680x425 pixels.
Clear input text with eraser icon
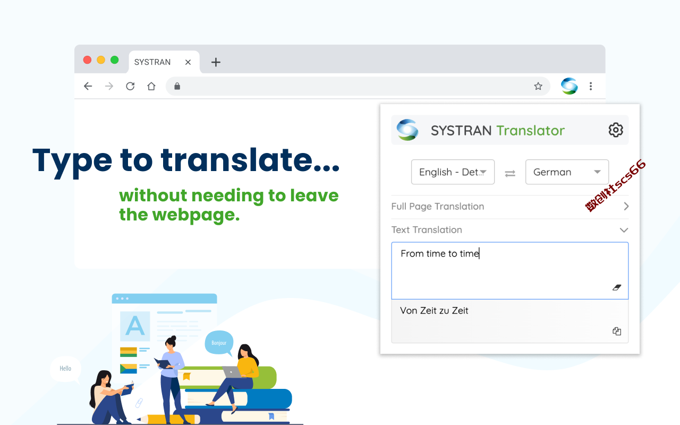(x=617, y=287)
